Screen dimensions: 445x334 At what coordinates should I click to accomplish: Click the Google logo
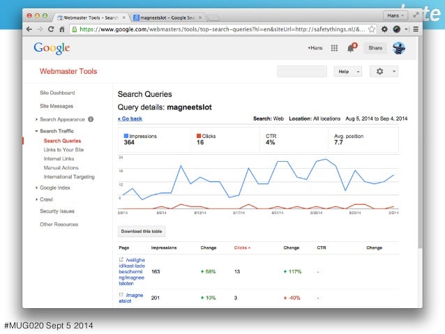(52, 48)
